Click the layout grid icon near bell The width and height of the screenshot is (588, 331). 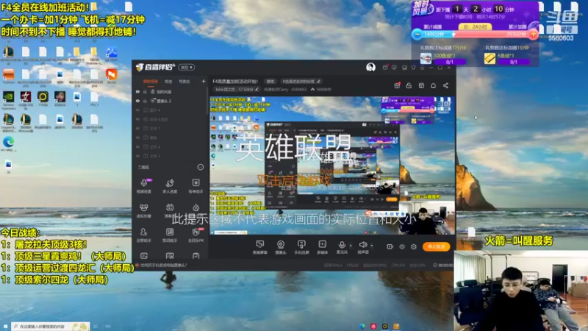click(421, 85)
